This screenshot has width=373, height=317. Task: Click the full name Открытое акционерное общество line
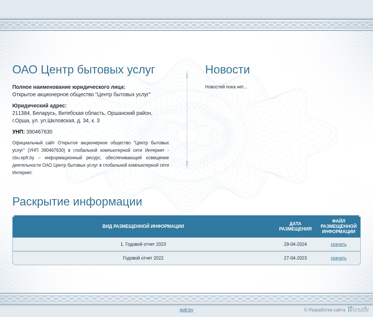coord(81,94)
